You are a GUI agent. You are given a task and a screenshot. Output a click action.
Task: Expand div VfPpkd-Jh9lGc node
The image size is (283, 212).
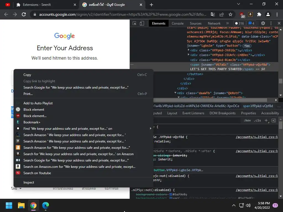click(188, 50)
